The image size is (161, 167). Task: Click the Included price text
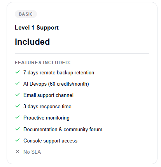32,42
